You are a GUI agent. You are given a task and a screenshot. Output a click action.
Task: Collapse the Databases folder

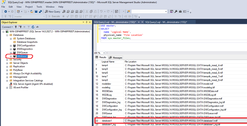[7, 35]
